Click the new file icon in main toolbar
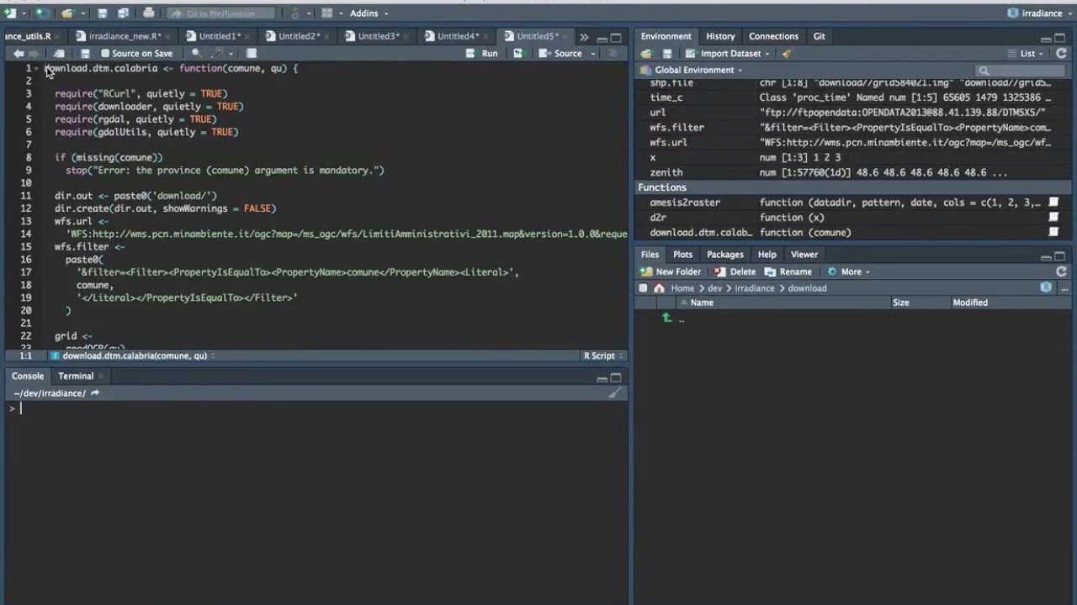Image resolution: width=1077 pixels, height=605 pixels. click(x=9, y=13)
